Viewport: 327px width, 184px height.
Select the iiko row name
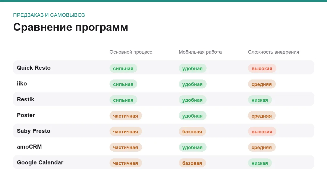point(22,84)
